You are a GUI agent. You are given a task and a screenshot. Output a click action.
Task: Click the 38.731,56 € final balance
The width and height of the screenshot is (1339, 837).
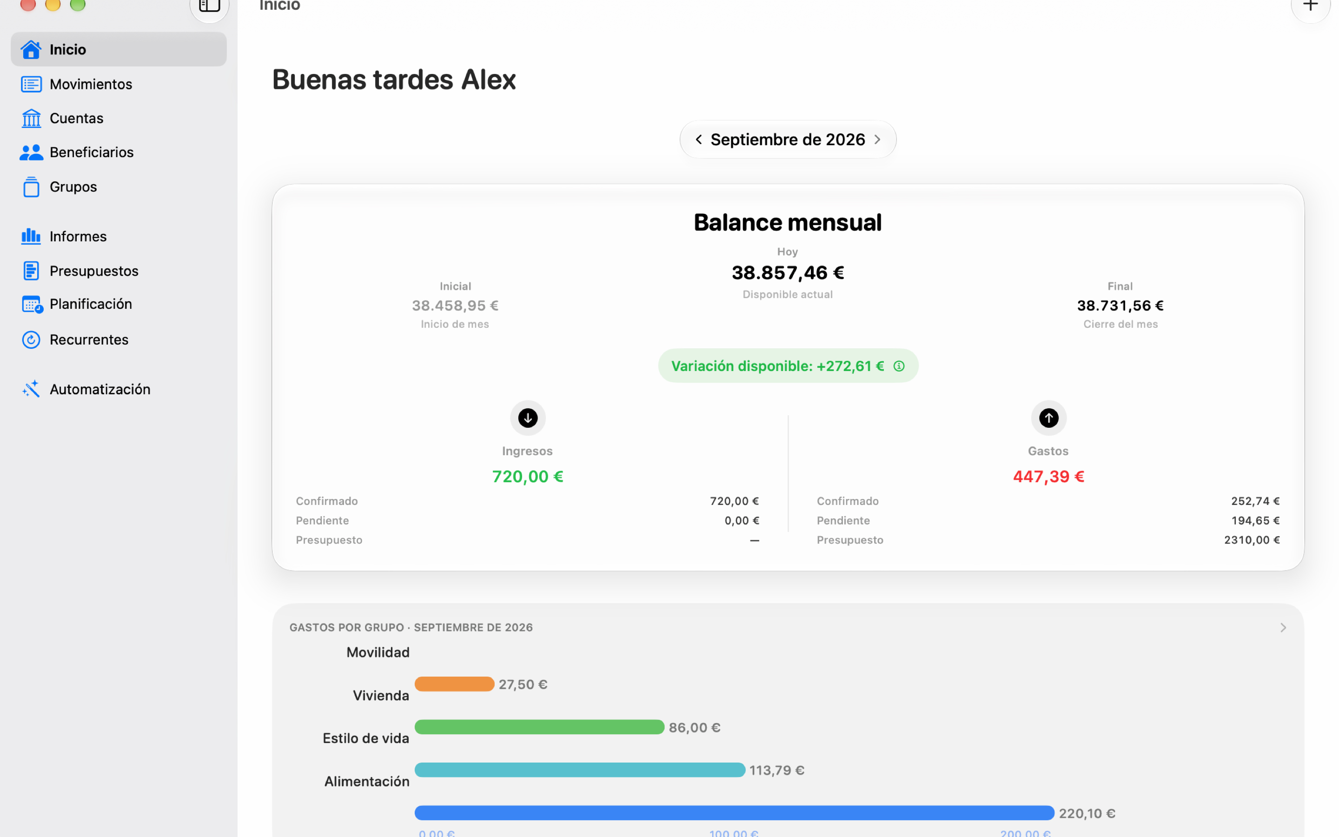point(1120,306)
